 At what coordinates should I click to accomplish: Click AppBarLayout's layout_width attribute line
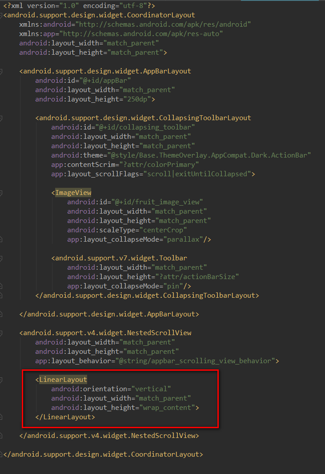tap(105, 90)
